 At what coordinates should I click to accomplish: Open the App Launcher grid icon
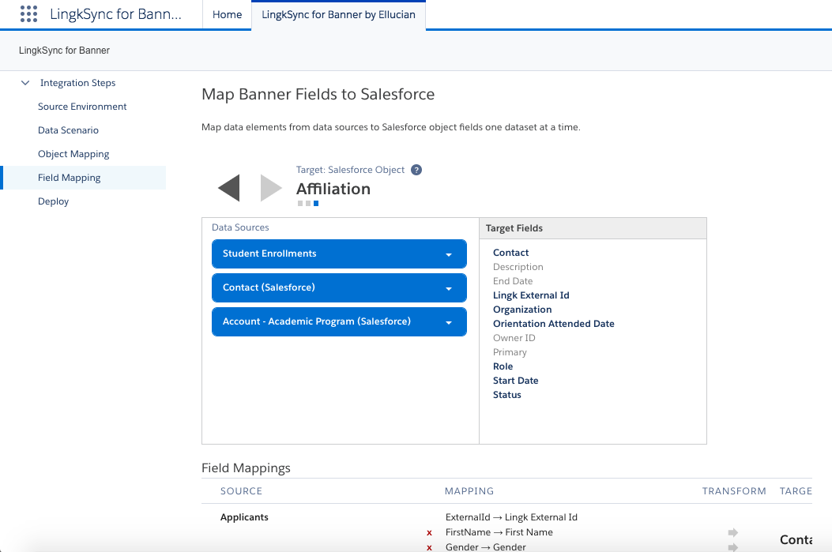pyautogui.click(x=28, y=14)
